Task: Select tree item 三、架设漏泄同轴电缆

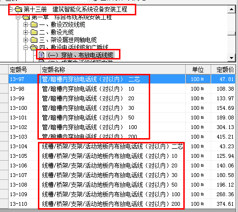Action: coord(68,40)
